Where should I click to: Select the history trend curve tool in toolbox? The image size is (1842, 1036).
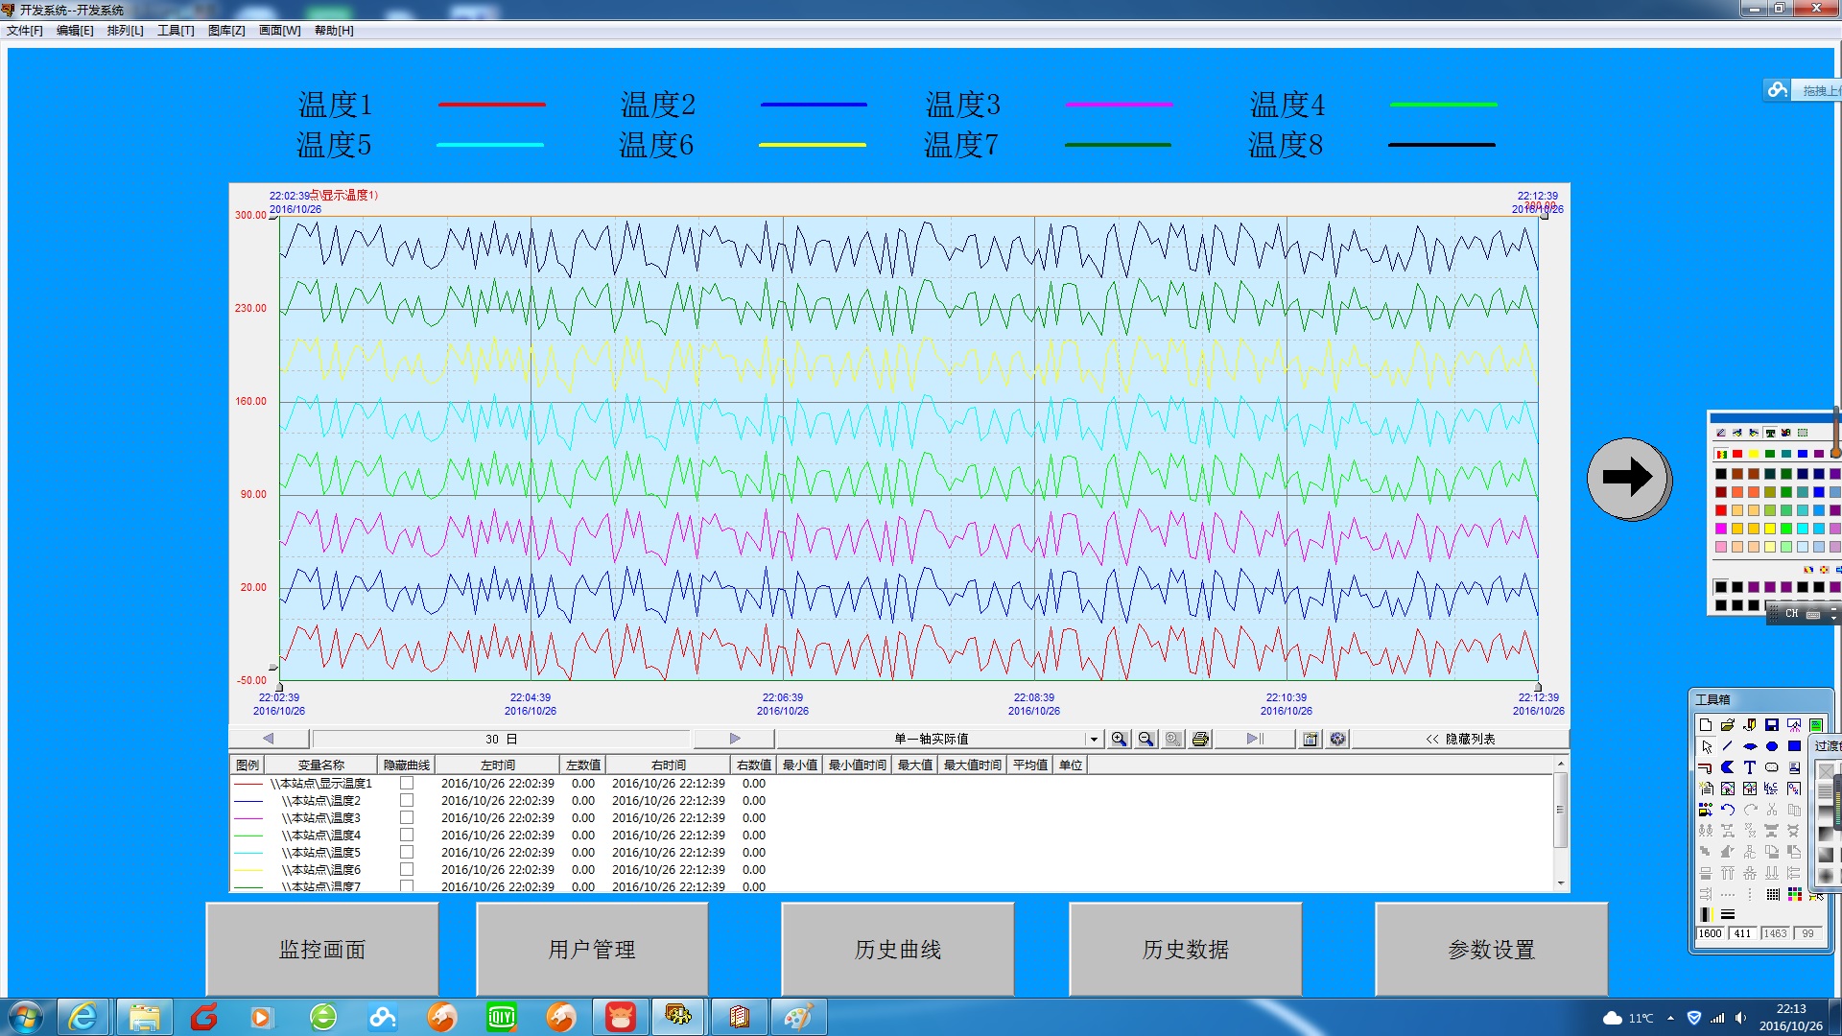(1750, 789)
